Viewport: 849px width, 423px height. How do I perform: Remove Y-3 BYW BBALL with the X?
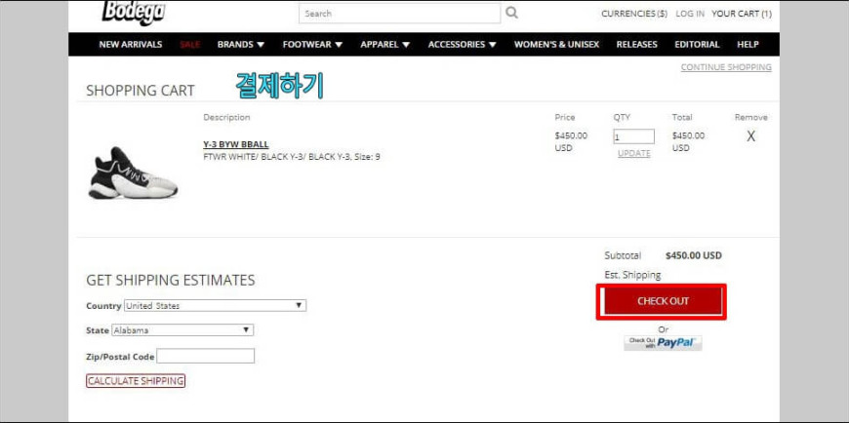coord(750,136)
